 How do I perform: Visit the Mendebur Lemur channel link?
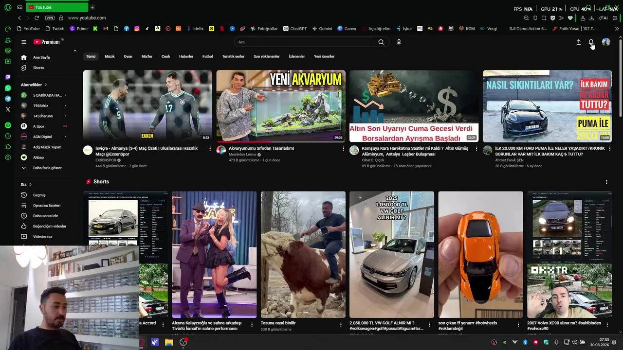(242, 155)
